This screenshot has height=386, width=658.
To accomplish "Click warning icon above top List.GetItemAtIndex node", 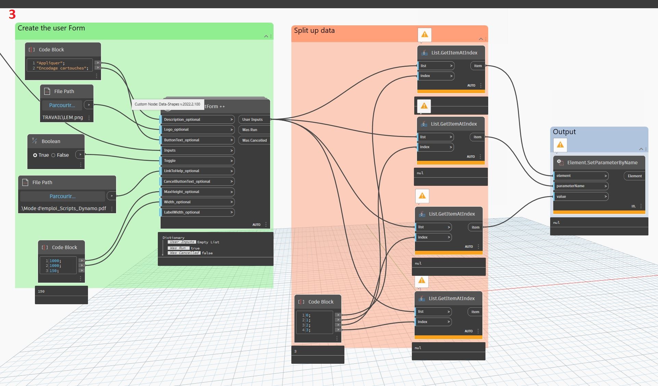I will (x=425, y=35).
